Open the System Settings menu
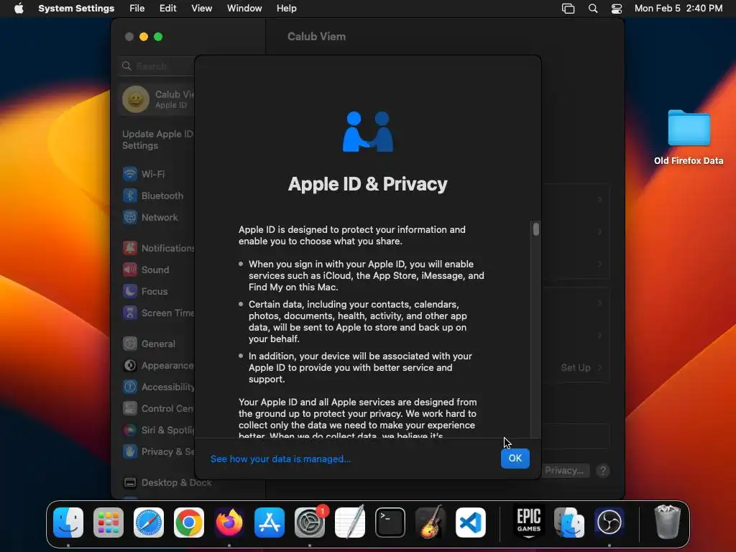Viewport: 736px width, 552px height. pos(76,9)
